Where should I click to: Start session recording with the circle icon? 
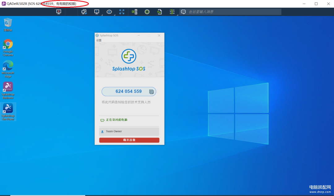147,12
